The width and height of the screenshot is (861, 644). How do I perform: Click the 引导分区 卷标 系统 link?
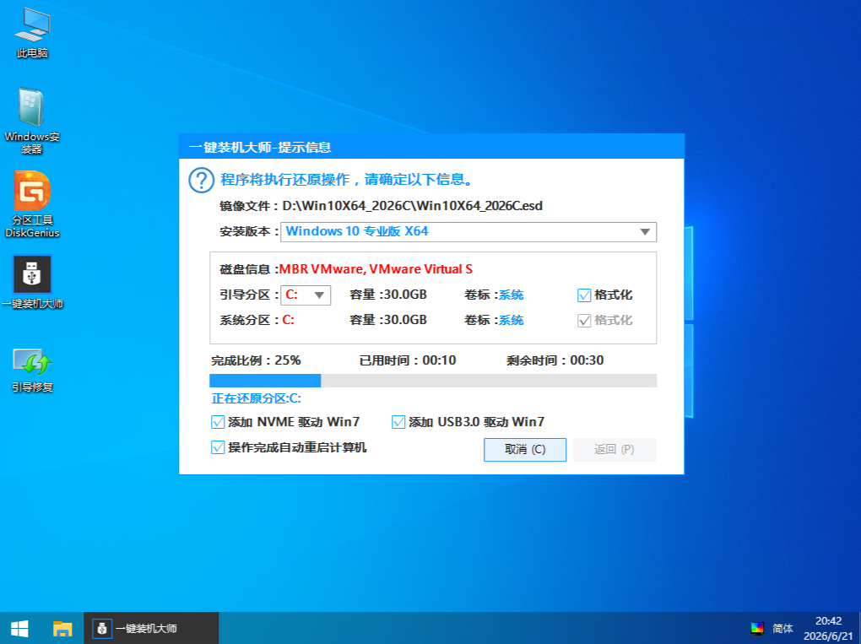point(511,295)
